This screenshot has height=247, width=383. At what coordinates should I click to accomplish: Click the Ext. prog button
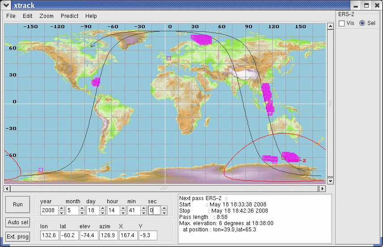[x=18, y=237]
